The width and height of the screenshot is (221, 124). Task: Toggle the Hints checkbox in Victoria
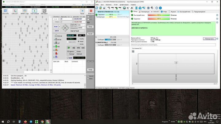point(88,79)
